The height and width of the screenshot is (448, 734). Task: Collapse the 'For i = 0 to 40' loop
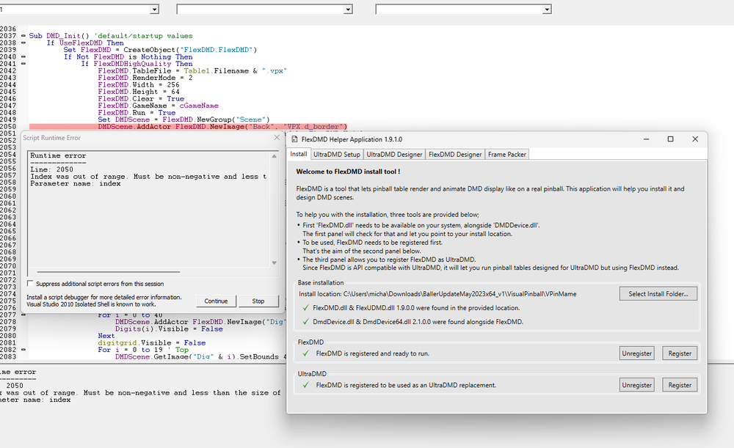(x=23, y=315)
